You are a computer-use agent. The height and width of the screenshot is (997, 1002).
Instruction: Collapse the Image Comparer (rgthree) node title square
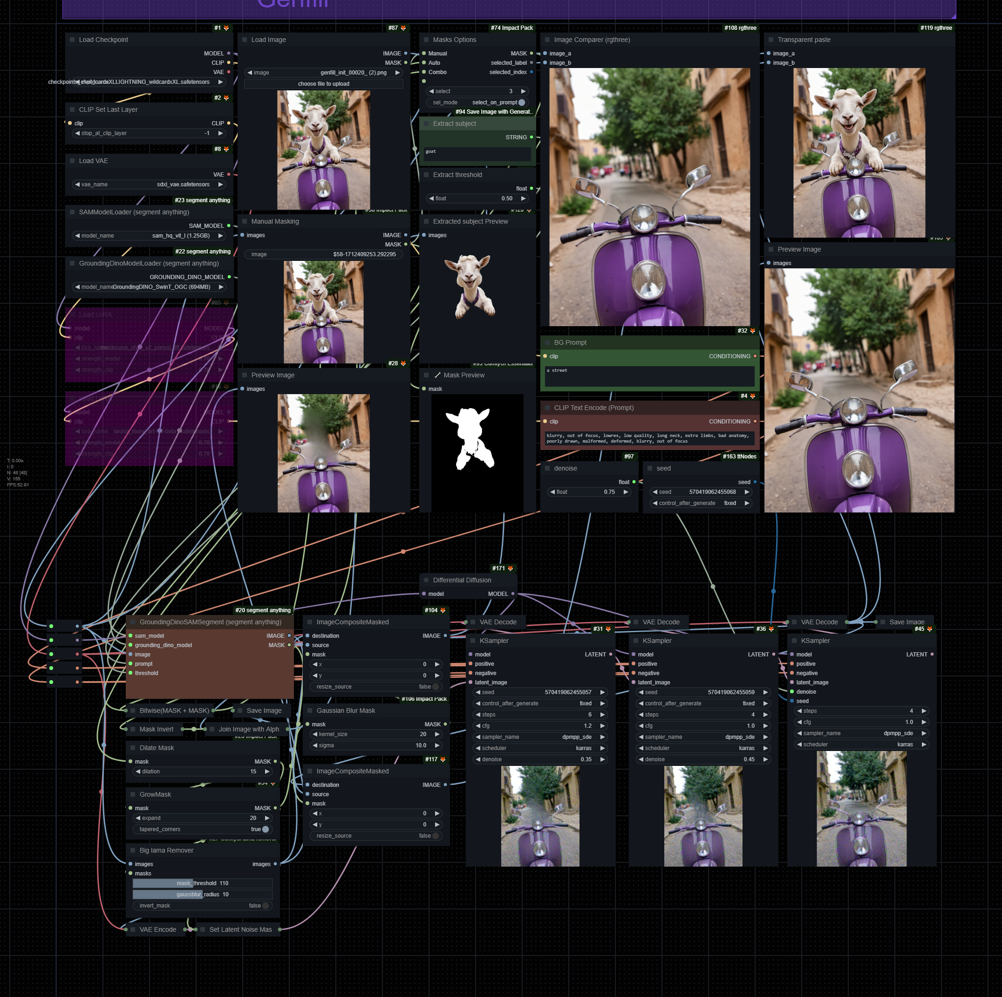pyautogui.click(x=547, y=40)
